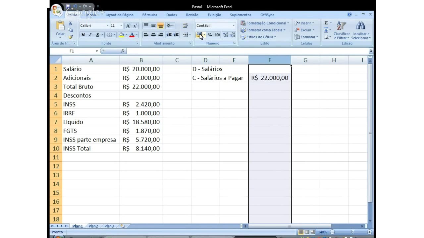Click the scissors cut icon

coord(70,23)
